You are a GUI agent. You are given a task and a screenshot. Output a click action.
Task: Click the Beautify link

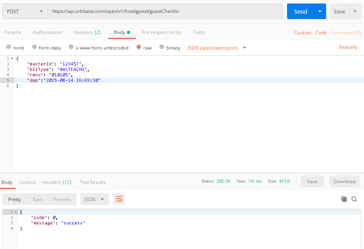tap(348, 47)
